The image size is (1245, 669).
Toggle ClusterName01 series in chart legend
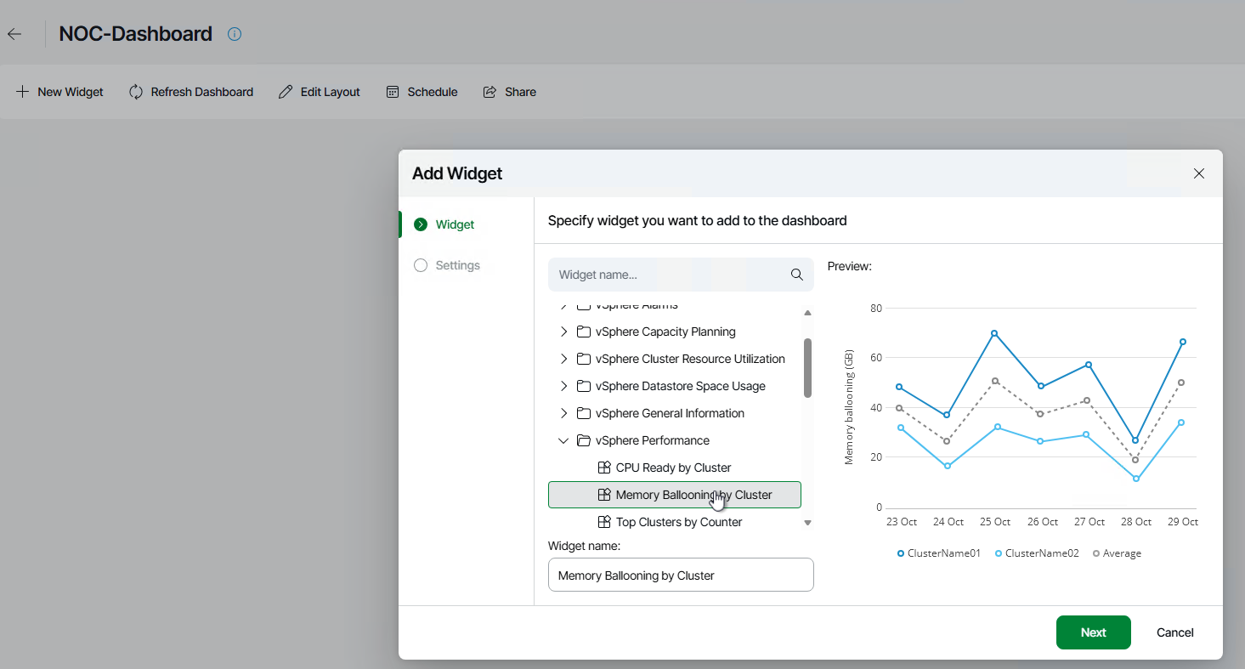(x=938, y=553)
